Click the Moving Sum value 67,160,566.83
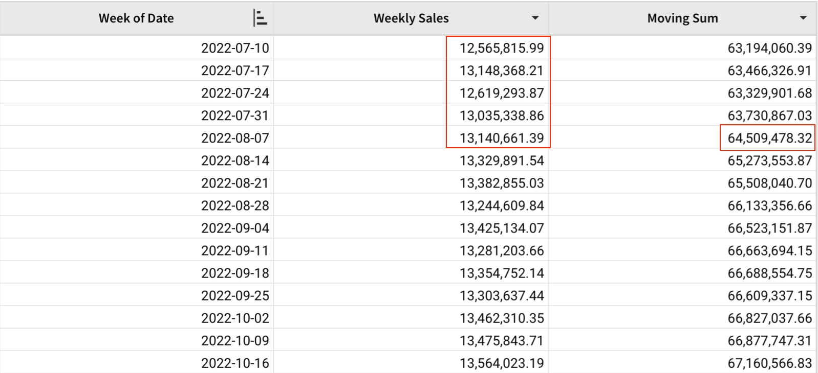Image resolution: width=818 pixels, height=373 pixels. 769,363
